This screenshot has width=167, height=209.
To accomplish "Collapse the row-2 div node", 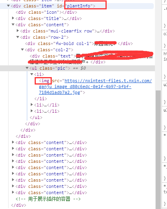I will pos(18,37).
